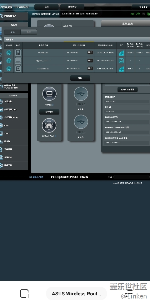Screen dimensions: 150x306
Task: Open the LAN settings sidebar item
Action: pyautogui.click(x=14, y=110)
